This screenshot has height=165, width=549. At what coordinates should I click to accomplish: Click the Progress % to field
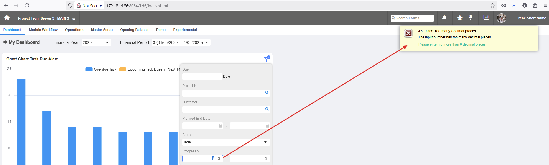pos(250,158)
